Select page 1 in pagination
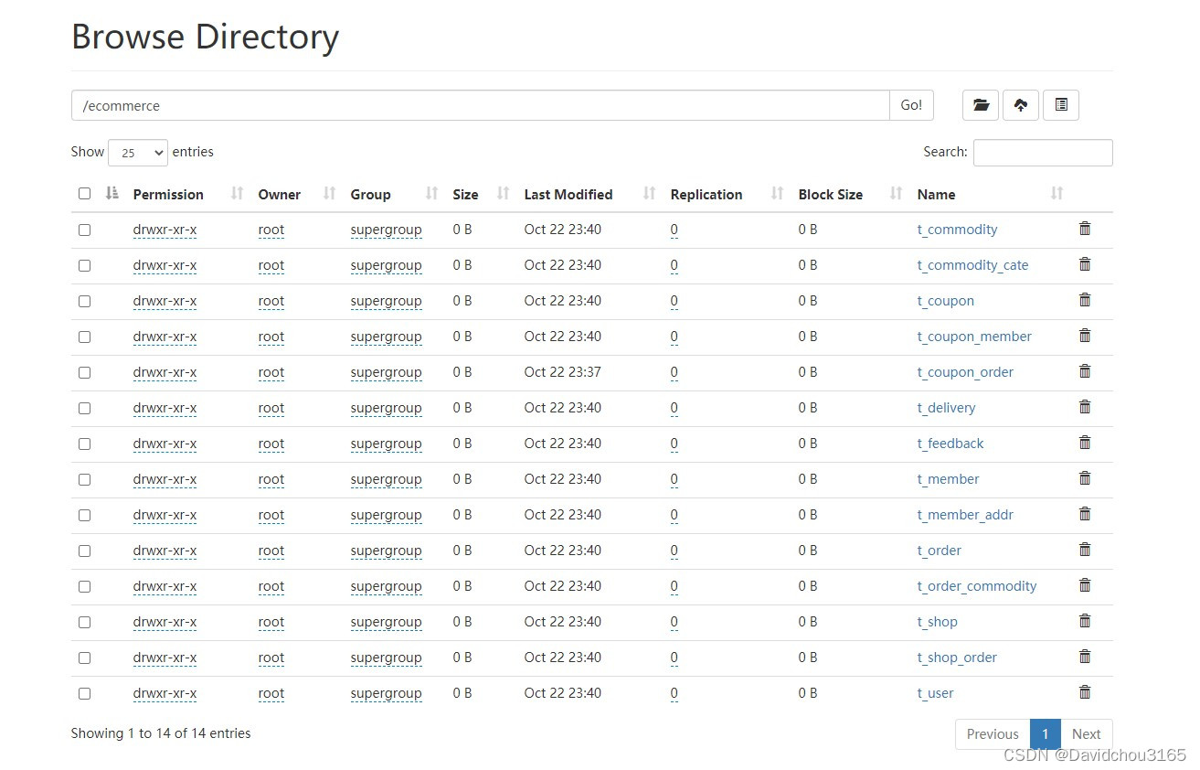This screenshot has width=1200, height=770. 1045,733
